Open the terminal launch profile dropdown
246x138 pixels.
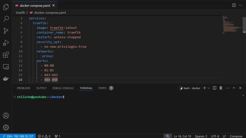coord(209,88)
